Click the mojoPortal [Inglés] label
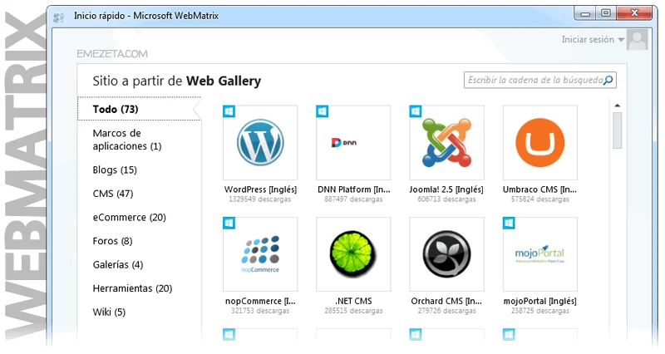This screenshot has height=354, width=665. (539, 301)
